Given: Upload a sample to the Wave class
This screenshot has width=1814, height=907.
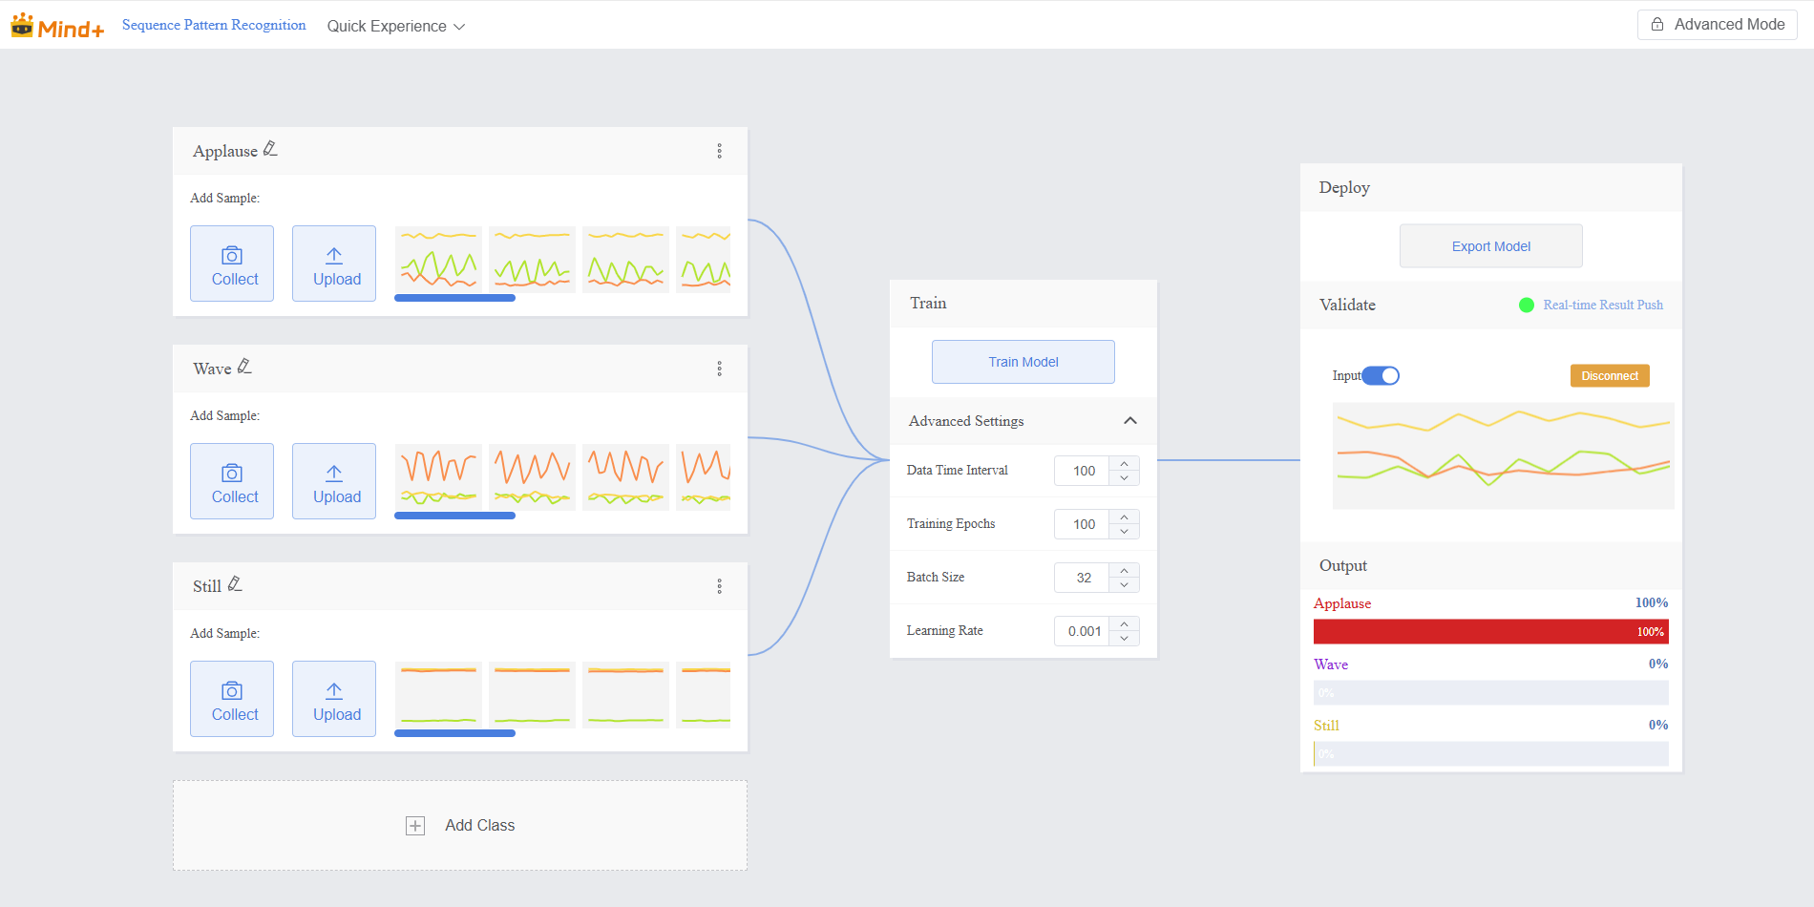Looking at the screenshot, I should 334,481.
